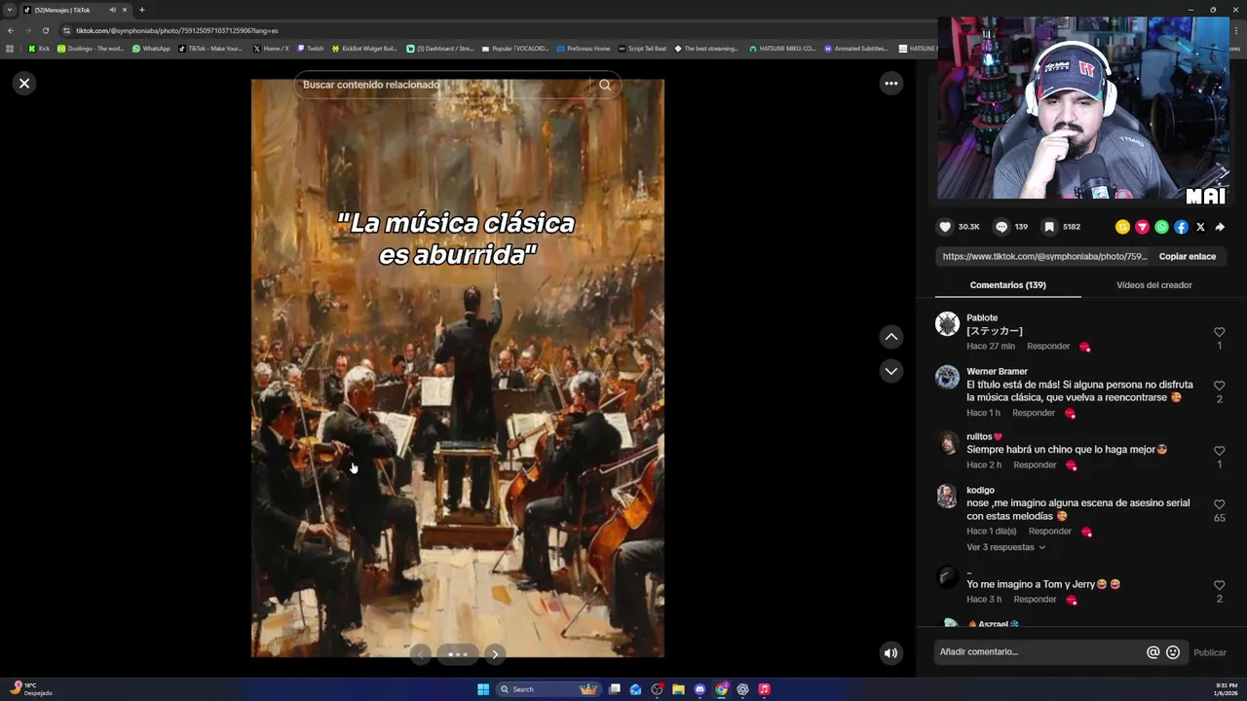The image size is (1247, 701).
Task: Open the taskbar clock showing 9:31 PM
Action: click(1226, 689)
